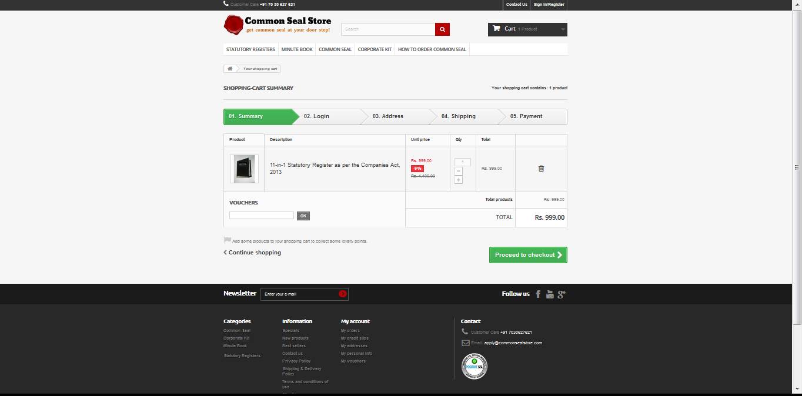The image size is (802, 396).
Task: Open My credit slips footer link
Action: point(355,338)
